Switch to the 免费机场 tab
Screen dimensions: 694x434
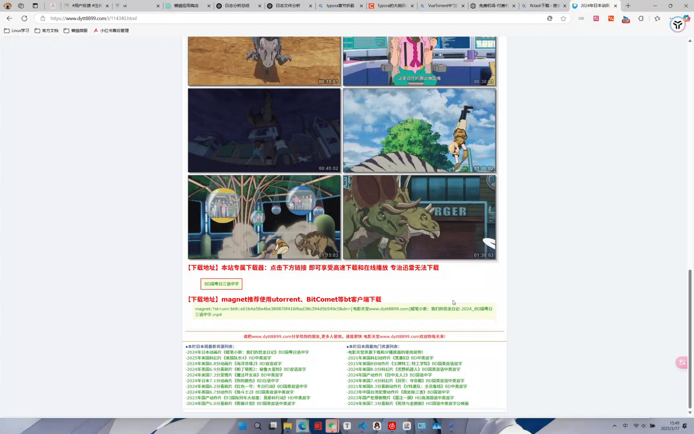[492, 6]
